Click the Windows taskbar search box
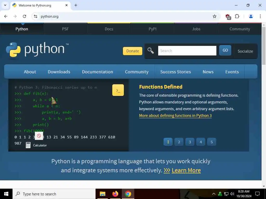The width and height of the screenshot is (266, 199). [x=54, y=194]
